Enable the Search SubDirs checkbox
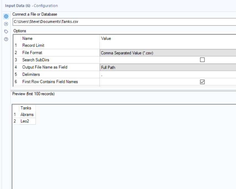The height and width of the screenshot is (189, 236). (x=203, y=60)
